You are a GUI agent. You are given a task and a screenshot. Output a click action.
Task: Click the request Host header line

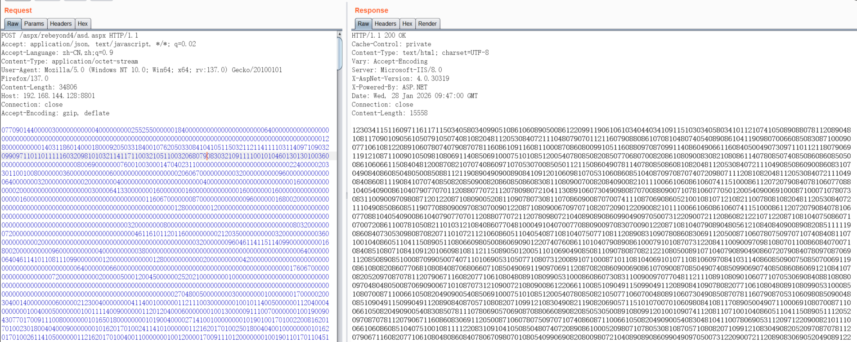pos(48,96)
